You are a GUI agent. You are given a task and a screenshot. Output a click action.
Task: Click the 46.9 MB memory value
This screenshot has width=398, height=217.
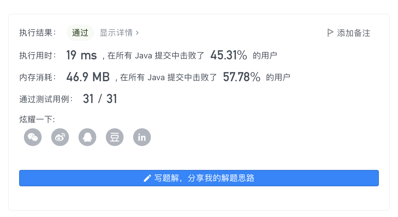(x=88, y=77)
